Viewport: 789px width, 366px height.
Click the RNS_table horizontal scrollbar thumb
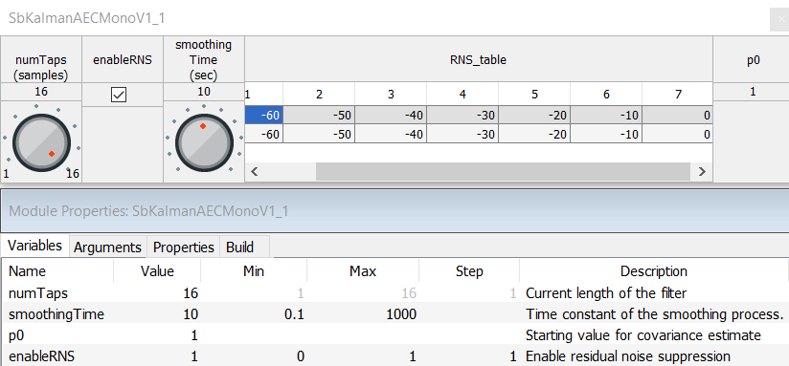[504, 172]
